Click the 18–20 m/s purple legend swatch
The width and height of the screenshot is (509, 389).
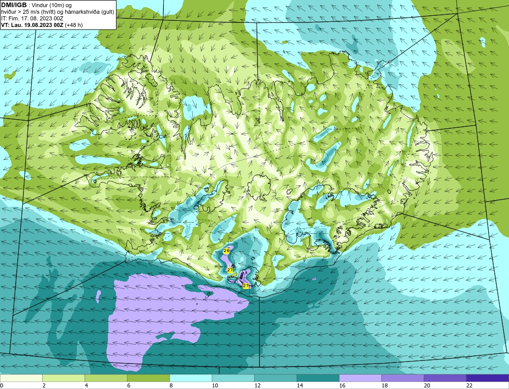(x=403, y=378)
